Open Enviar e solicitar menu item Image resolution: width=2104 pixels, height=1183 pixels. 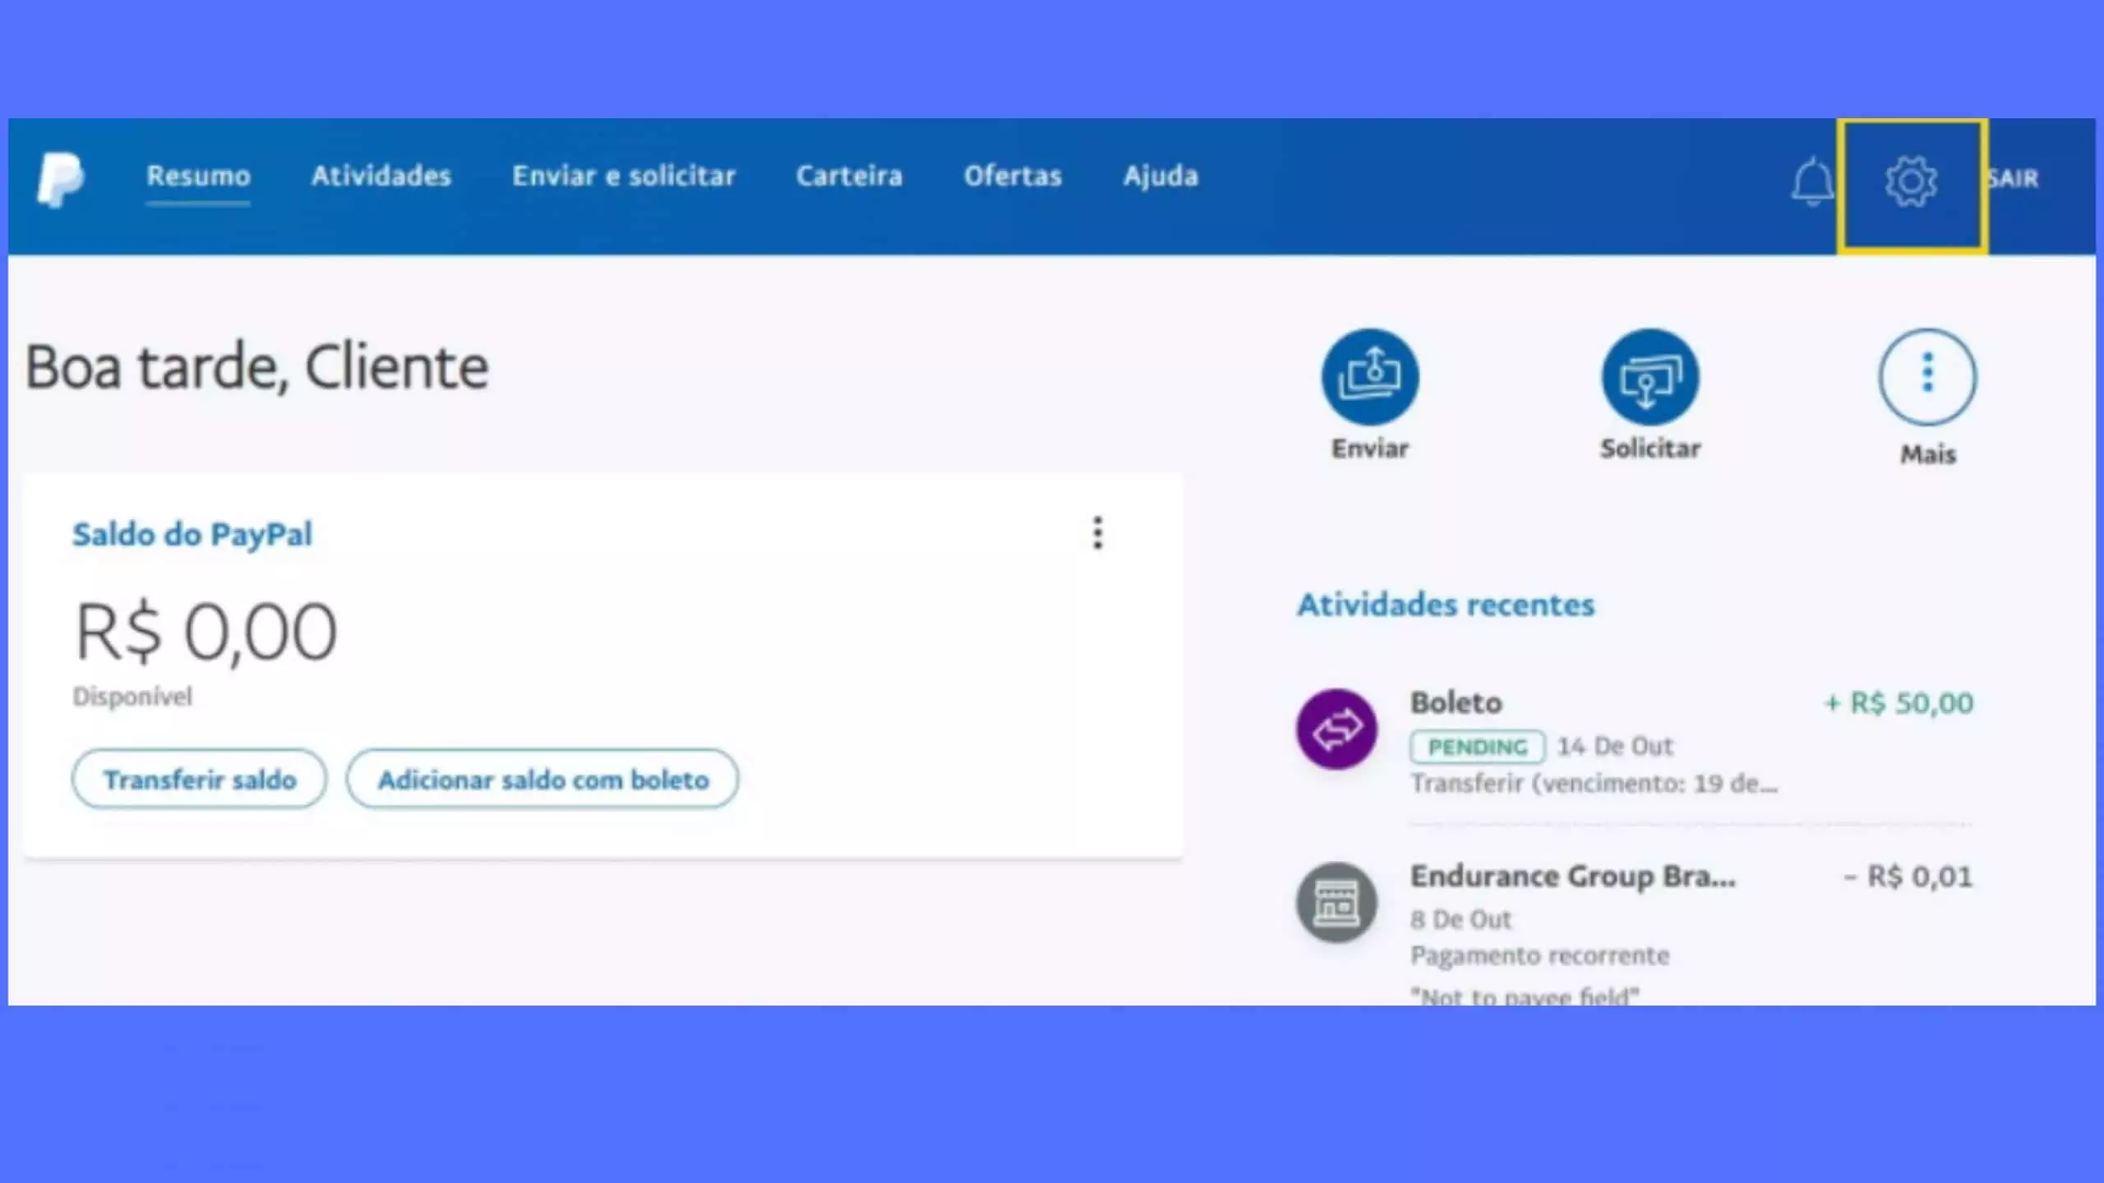[x=624, y=176]
